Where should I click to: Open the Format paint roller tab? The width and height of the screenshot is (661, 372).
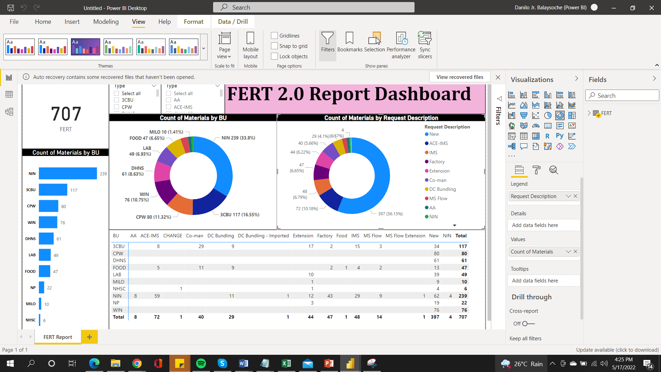(x=536, y=170)
